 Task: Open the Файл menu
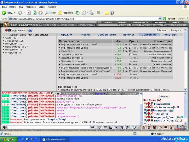coord(4,7)
